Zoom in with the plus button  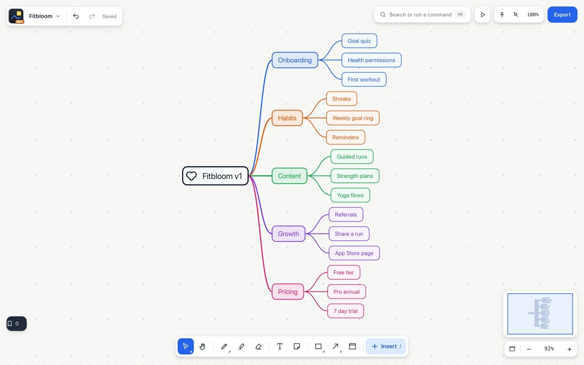569,349
